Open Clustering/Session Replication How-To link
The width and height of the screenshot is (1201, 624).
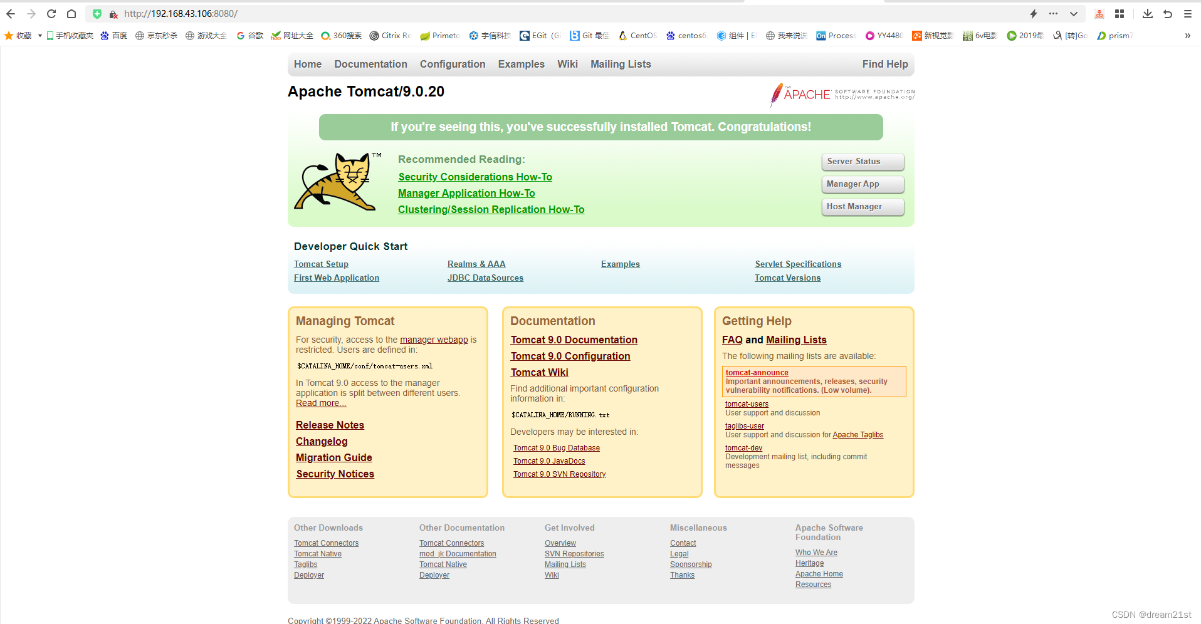(x=491, y=209)
